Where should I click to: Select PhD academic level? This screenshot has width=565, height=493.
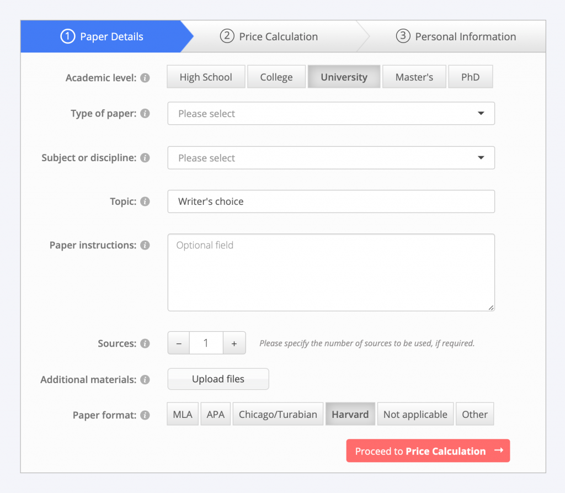point(470,77)
